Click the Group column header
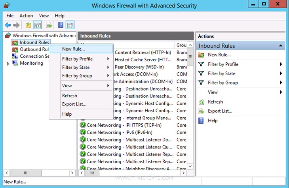Image resolution: width=289 pixels, height=188 pixels. pyautogui.click(x=181, y=45)
